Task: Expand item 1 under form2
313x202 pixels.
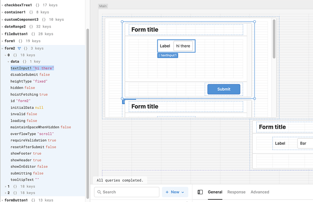Action: pyautogui.click(x=5, y=187)
